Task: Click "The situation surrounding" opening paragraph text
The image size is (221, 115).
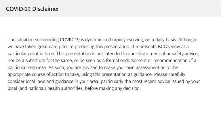Action: pos(33,39)
